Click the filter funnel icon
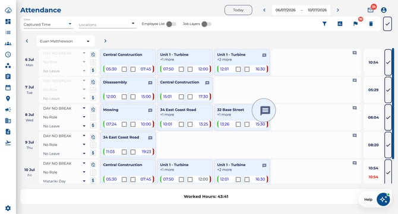 coord(324,24)
